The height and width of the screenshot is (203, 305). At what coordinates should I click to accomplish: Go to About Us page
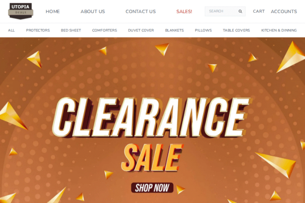pos(93,11)
